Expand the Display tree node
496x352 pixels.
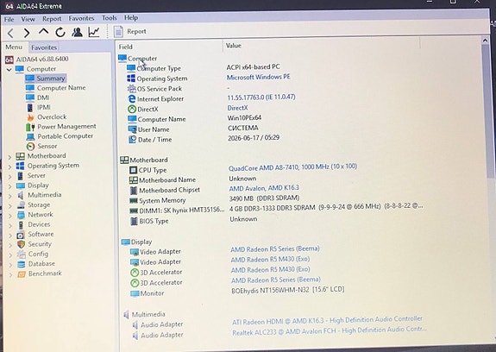point(9,186)
